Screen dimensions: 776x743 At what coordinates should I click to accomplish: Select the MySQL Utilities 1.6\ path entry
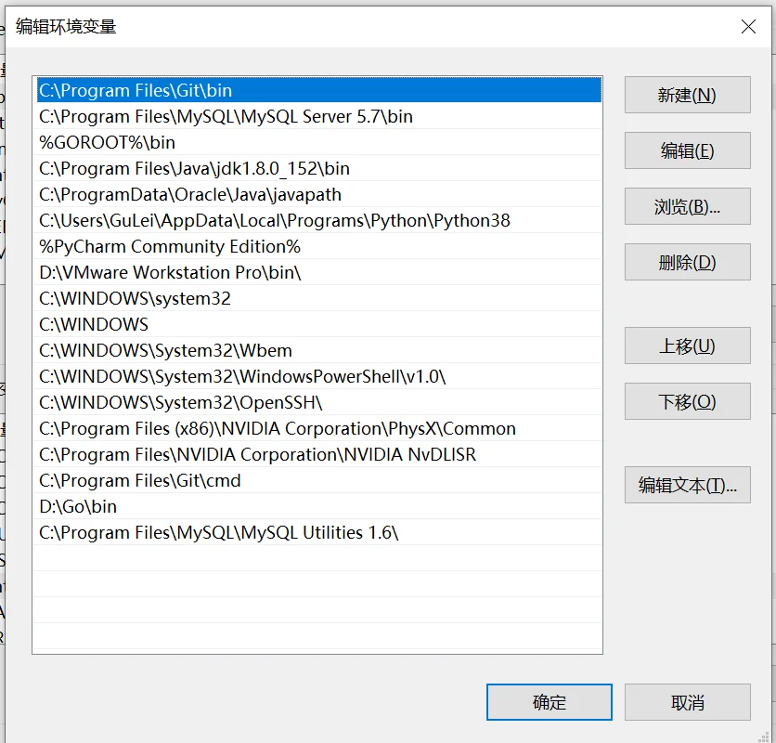click(319, 532)
